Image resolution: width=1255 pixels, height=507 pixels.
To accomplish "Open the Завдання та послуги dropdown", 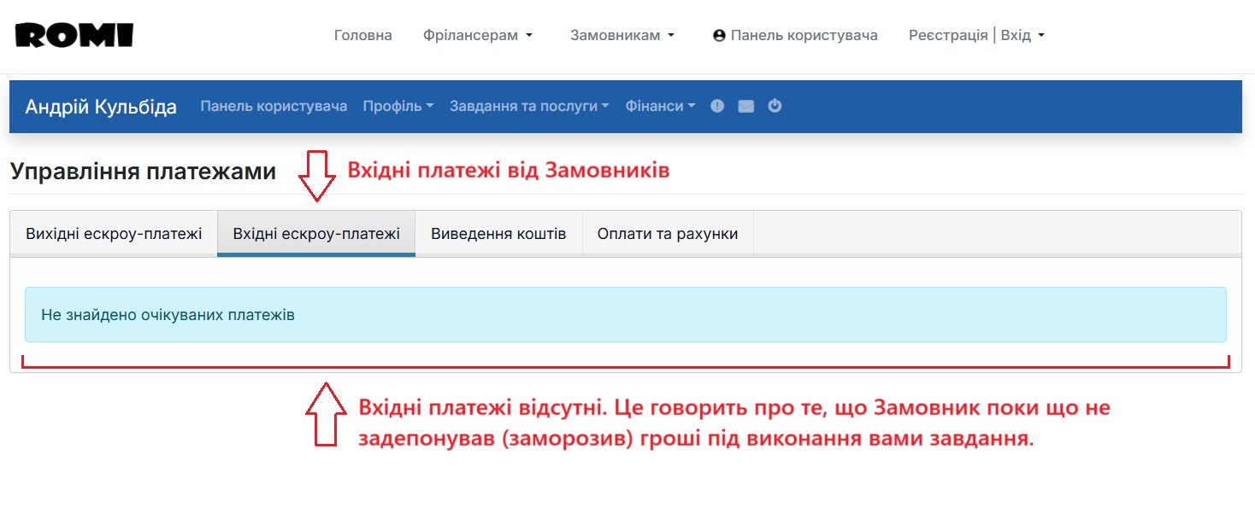I will pyautogui.click(x=529, y=107).
